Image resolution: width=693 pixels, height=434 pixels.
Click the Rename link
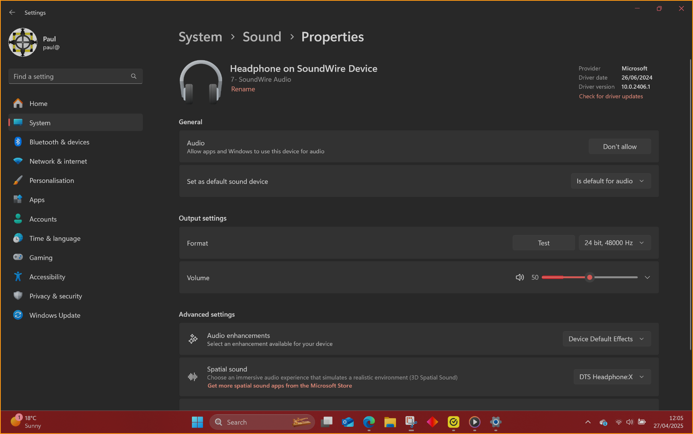coord(243,89)
